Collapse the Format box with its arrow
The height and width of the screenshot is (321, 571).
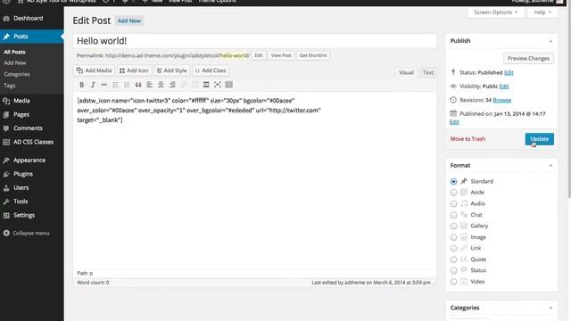coord(550,166)
